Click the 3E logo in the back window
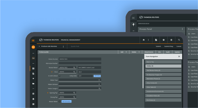This screenshot has height=108, width=198. (133, 18)
